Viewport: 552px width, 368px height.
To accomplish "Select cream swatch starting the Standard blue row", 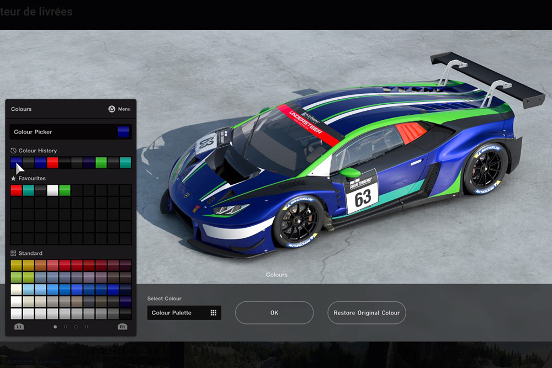I will click(16, 290).
